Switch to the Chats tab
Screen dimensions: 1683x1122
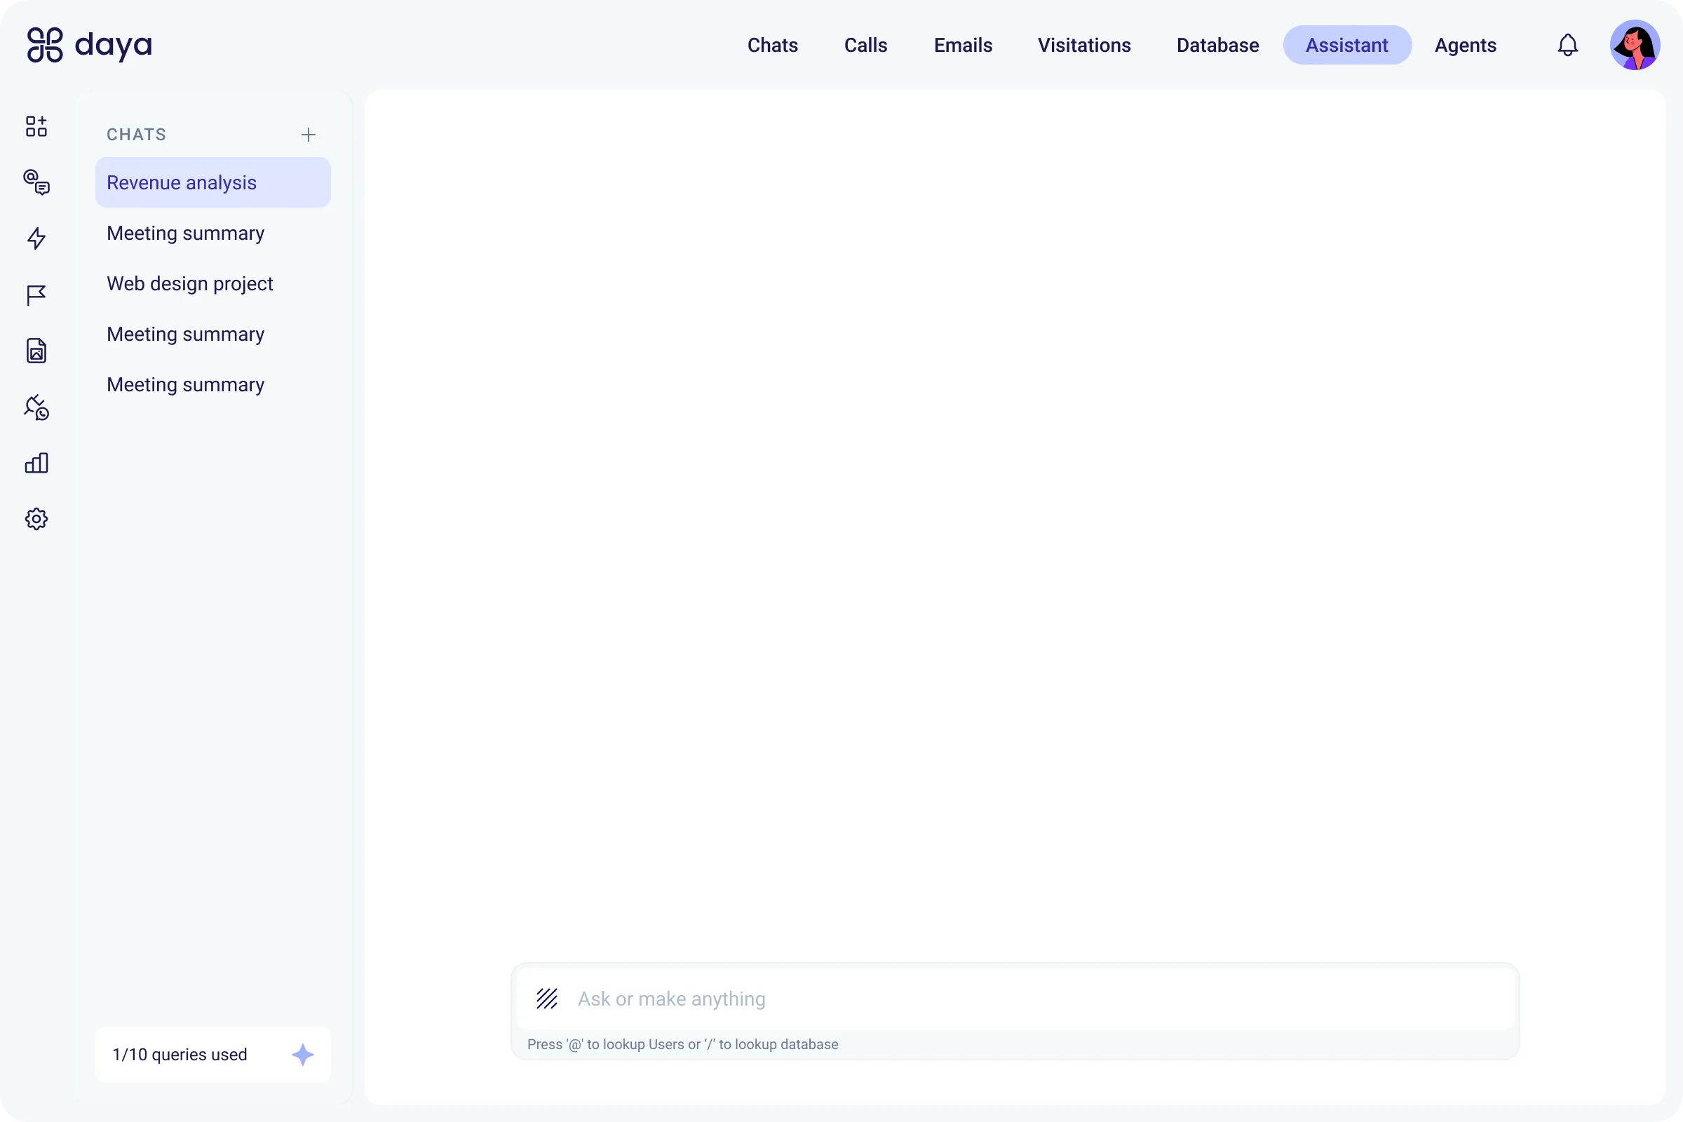pyautogui.click(x=772, y=45)
